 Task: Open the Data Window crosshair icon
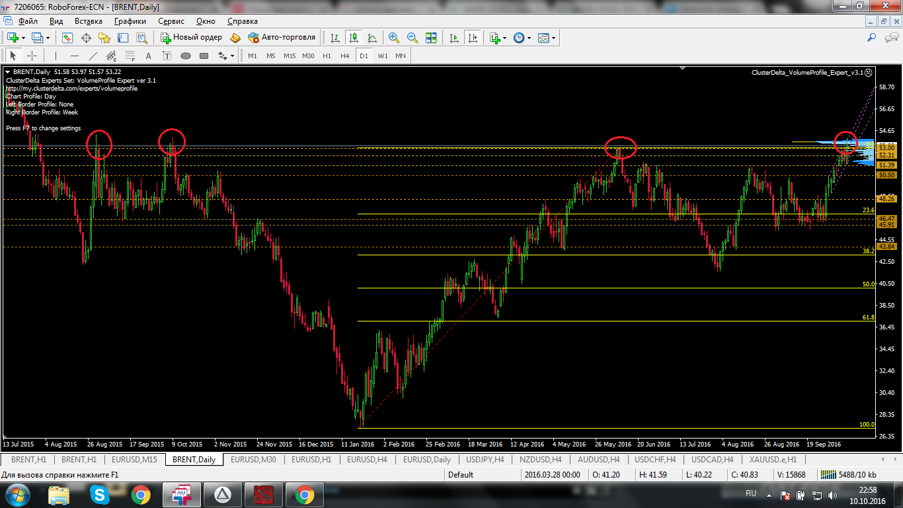[86, 38]
